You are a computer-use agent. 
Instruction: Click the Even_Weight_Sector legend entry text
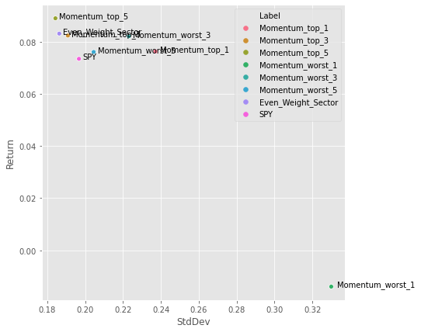pyautogui.click(x=298, y=102)
